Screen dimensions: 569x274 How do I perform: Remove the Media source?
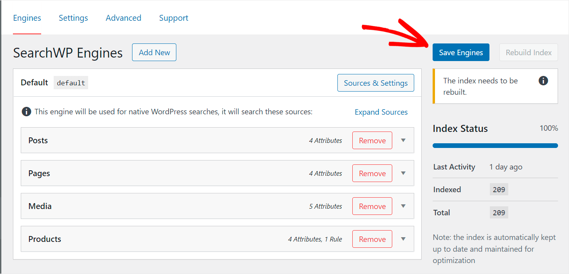coord(372,206)
